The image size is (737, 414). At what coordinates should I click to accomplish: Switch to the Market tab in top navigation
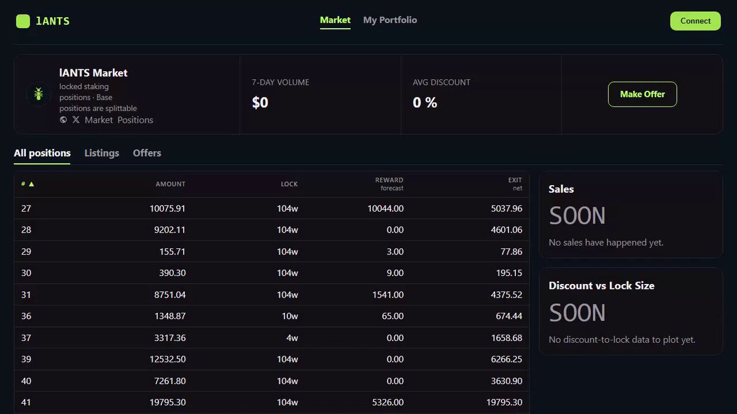click(335, 20)
